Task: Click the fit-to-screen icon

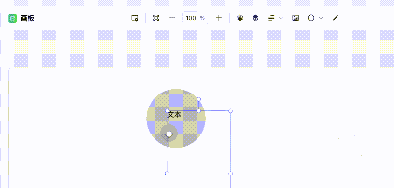Action: point(156,18)
